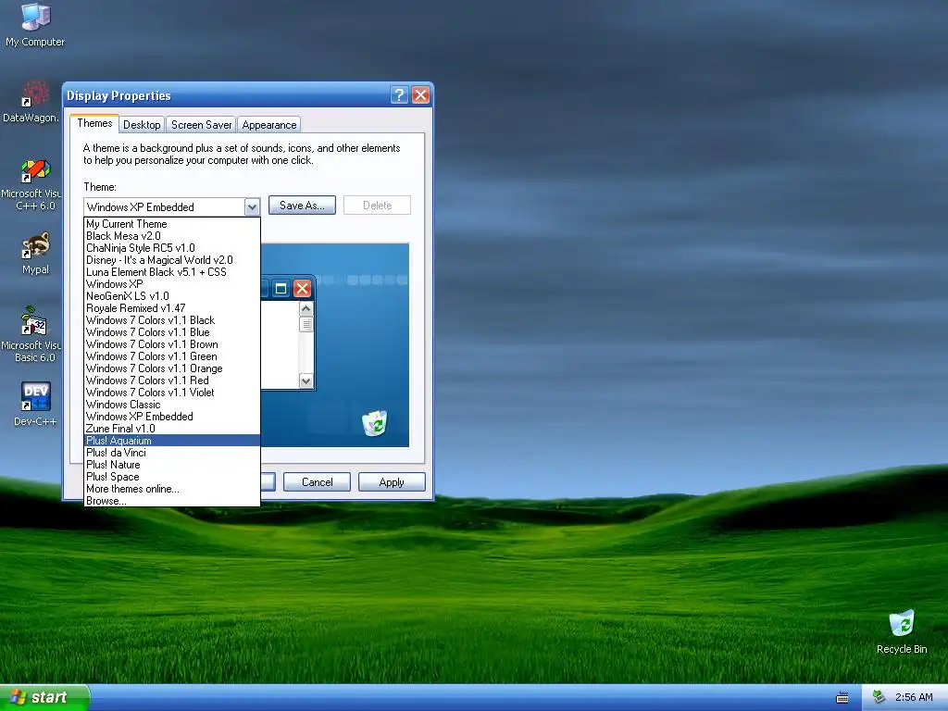This screenshot has height=711, width=948.
Task: Choose Windows Classic theme
Action: [171, 405]
